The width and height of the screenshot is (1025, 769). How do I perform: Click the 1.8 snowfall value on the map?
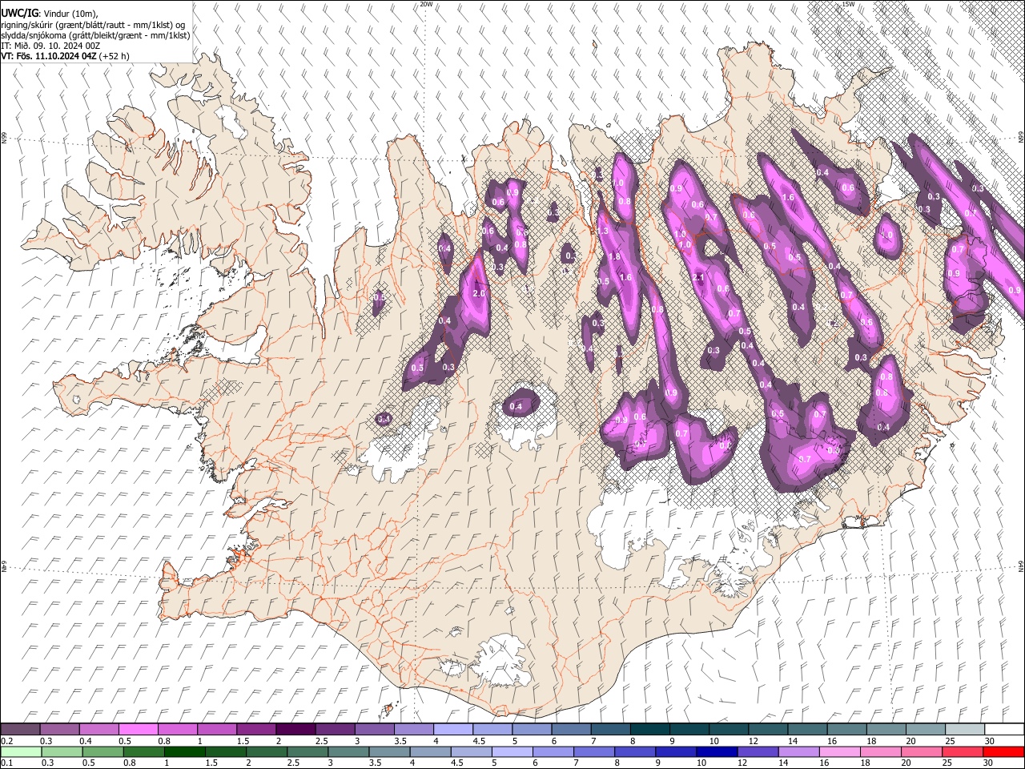[x=615, y=256]
